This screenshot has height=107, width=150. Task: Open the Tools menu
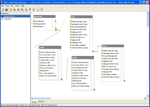tap(17, 6)
